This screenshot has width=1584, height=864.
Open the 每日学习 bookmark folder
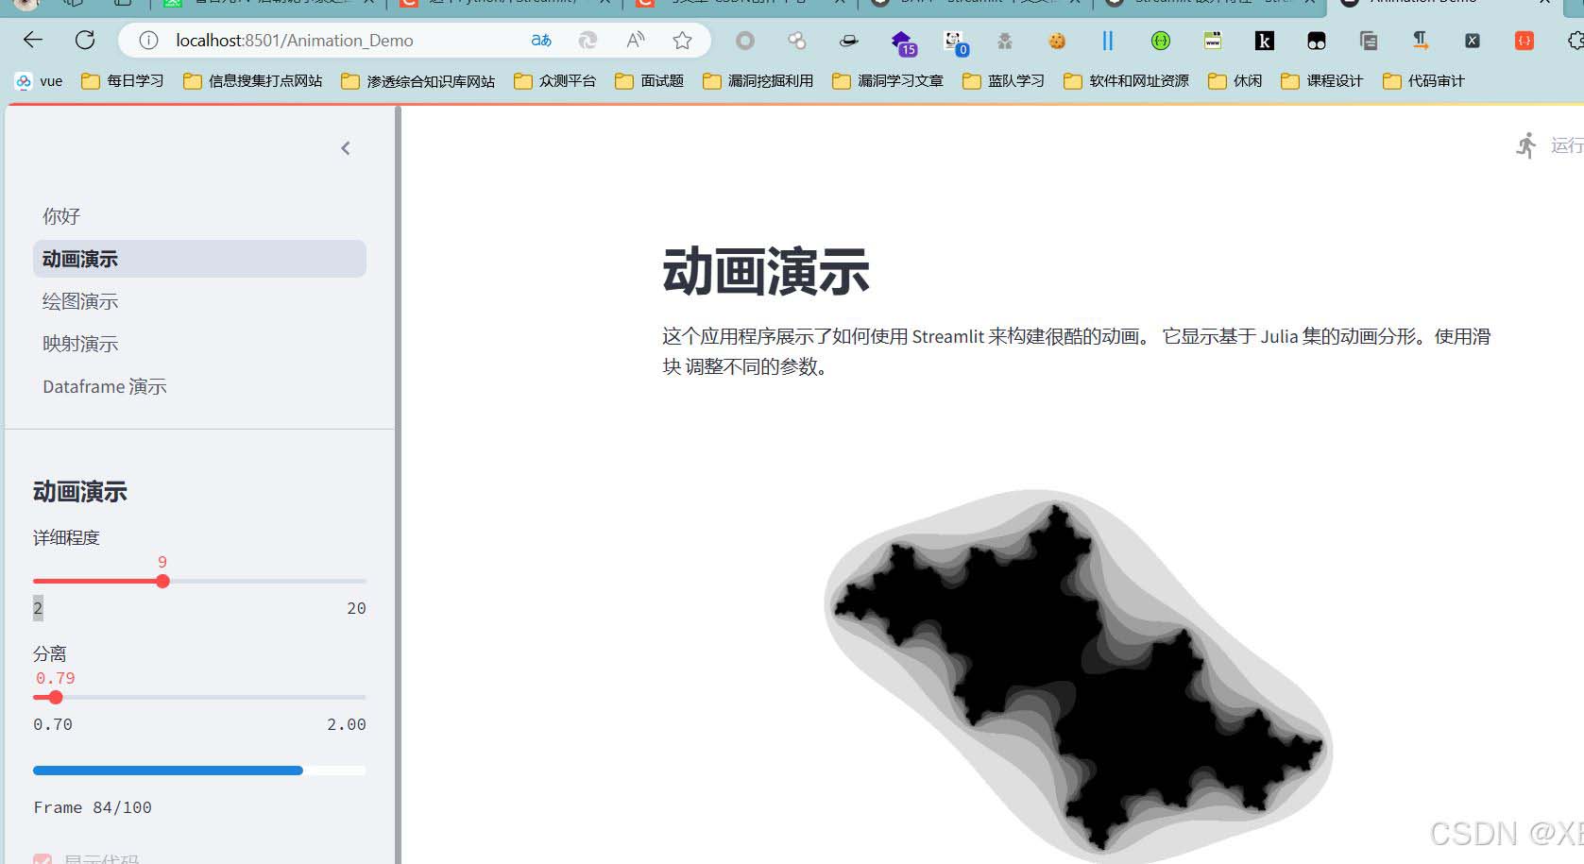(x=123, y=81)
